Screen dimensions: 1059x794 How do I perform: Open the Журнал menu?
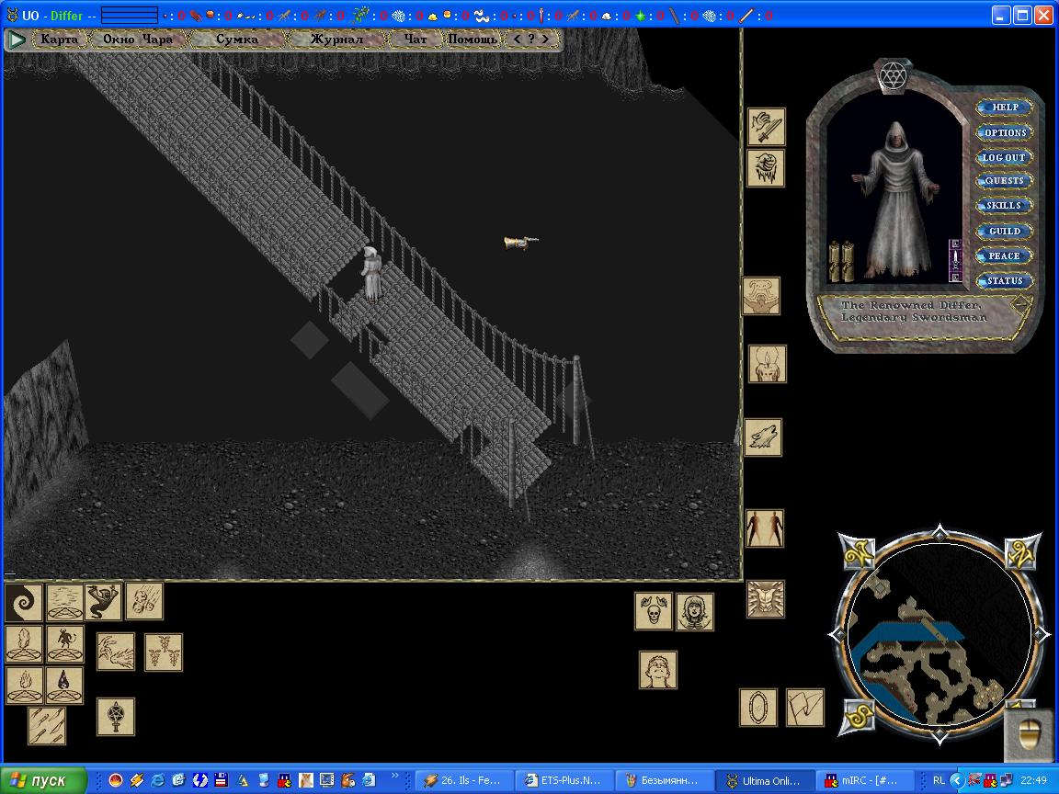(x=336, y=40)
